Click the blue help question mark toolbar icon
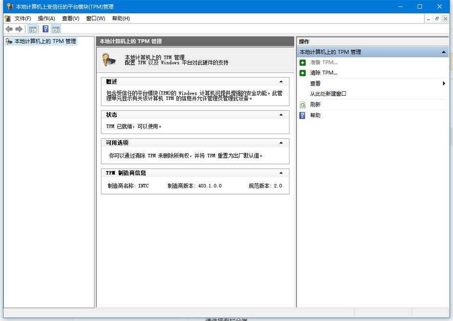The height and width of the screenshot is (321, 453). (x=46, y=29)
